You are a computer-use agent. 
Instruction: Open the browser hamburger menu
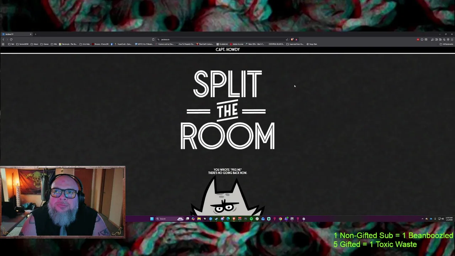click(x=452, y=39)
